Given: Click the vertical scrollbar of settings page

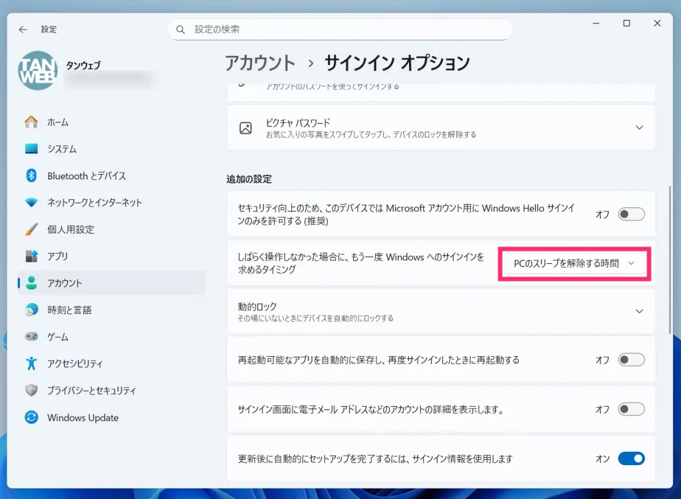Looking at the screenshot, I should coord(670,260).
